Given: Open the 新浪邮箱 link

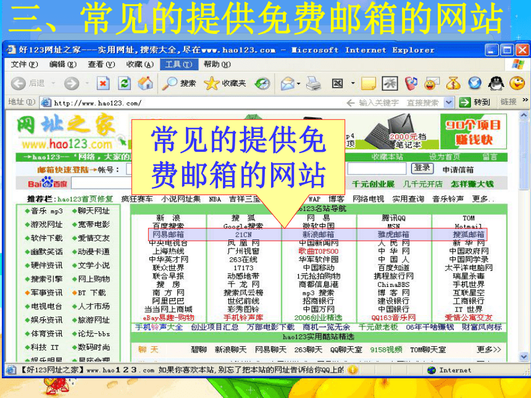Looking at the screenshot, I should [319, 234].
